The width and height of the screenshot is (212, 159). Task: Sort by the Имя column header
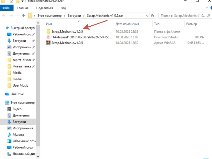[49, 24]
